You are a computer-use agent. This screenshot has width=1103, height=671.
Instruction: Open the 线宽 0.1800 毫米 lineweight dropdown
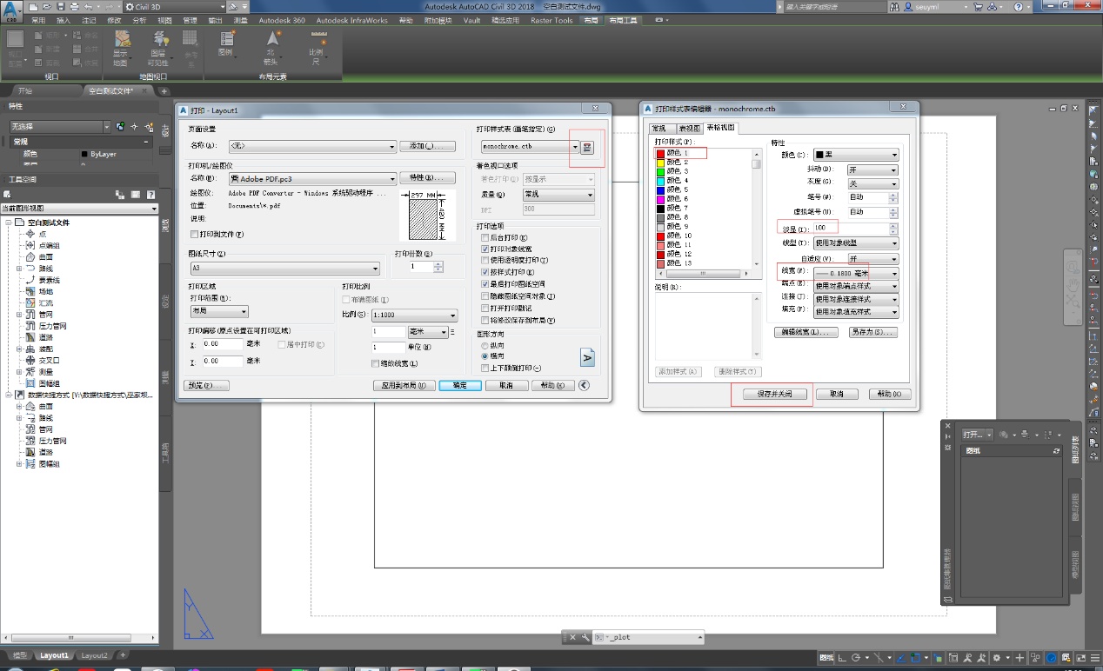click(x=856, y=273)
